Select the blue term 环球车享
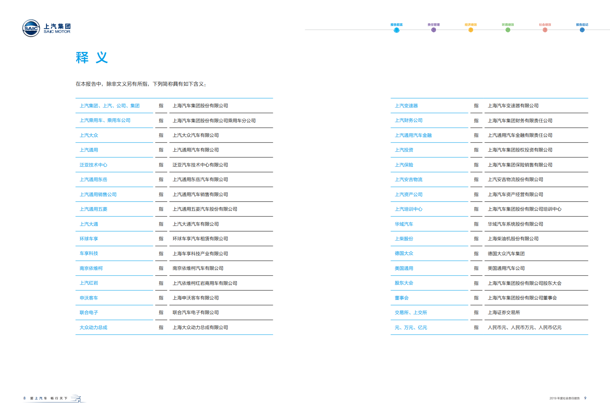The image size is (610, 414). click(x=89, y=239)
